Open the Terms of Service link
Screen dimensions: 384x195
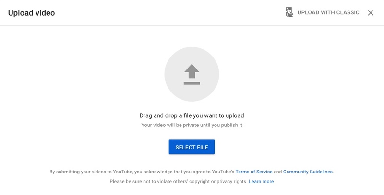(253, 172)
